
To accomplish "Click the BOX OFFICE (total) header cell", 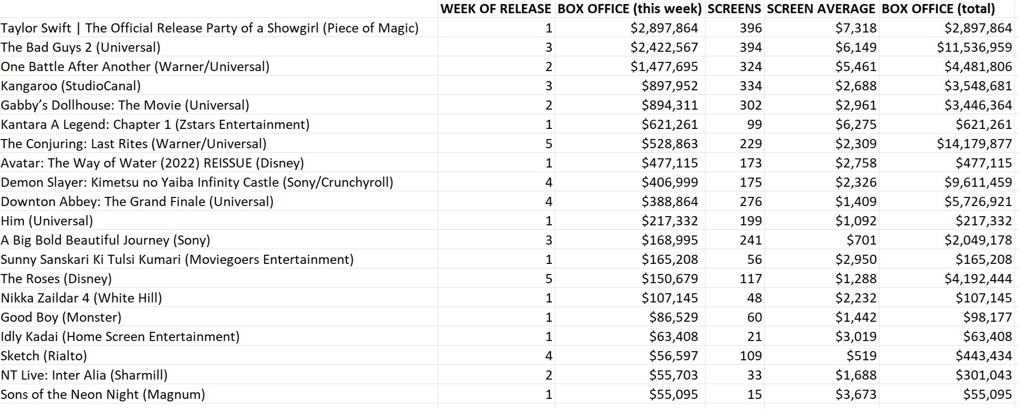I will point(938,9).
